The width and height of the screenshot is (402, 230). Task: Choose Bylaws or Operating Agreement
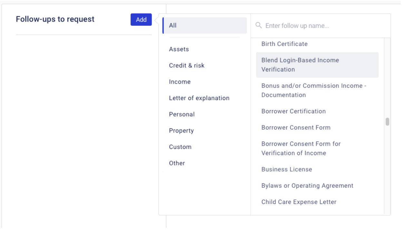tap(307, 186)
